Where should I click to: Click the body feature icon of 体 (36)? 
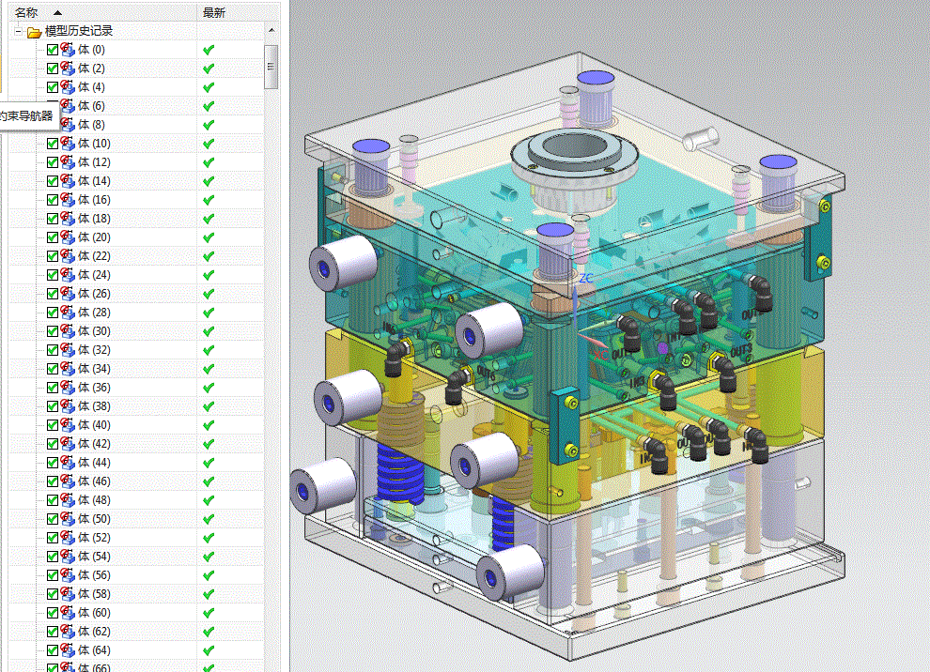[68, 388]
